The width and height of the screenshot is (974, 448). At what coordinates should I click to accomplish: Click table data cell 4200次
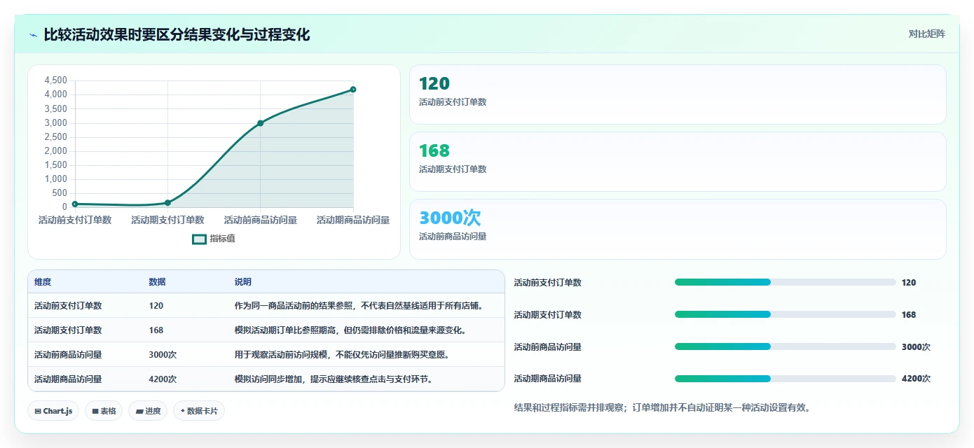coord(163,379)
